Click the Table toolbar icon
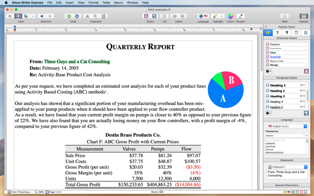Viewport: 314px width, 196px height. 284,16
